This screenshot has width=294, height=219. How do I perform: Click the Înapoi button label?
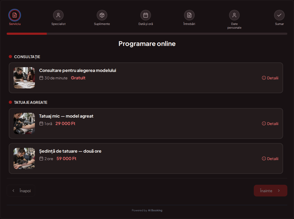point(25,191)
